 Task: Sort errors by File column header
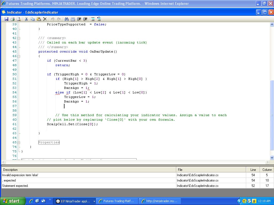click(211, 169)
